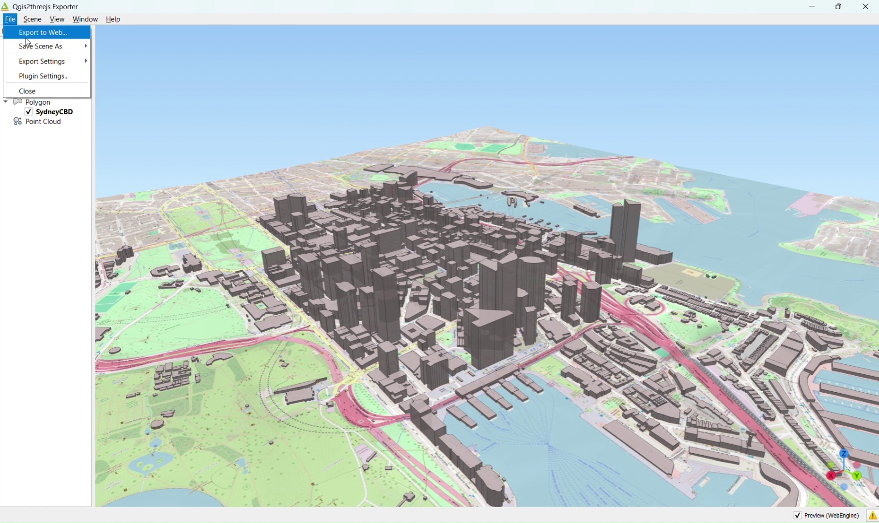Click the green Y axis ball on navigation gizmo
Screen dimensions: 879x523
[857, 476]
